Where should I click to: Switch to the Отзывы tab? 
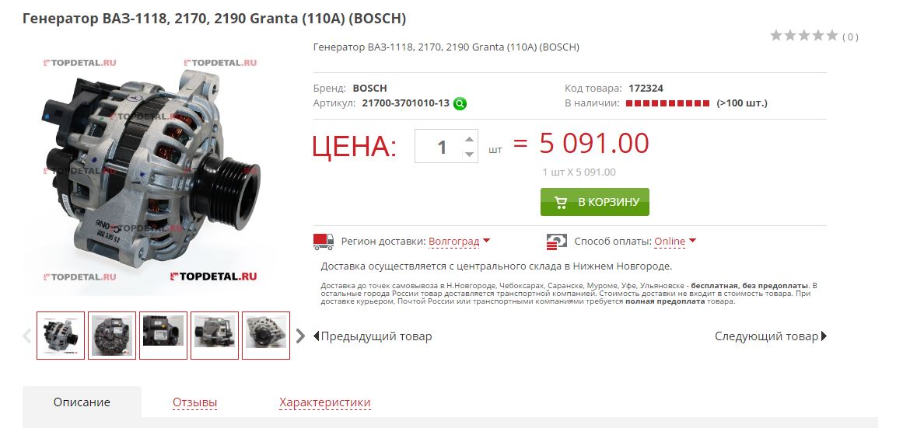point(194,402)
